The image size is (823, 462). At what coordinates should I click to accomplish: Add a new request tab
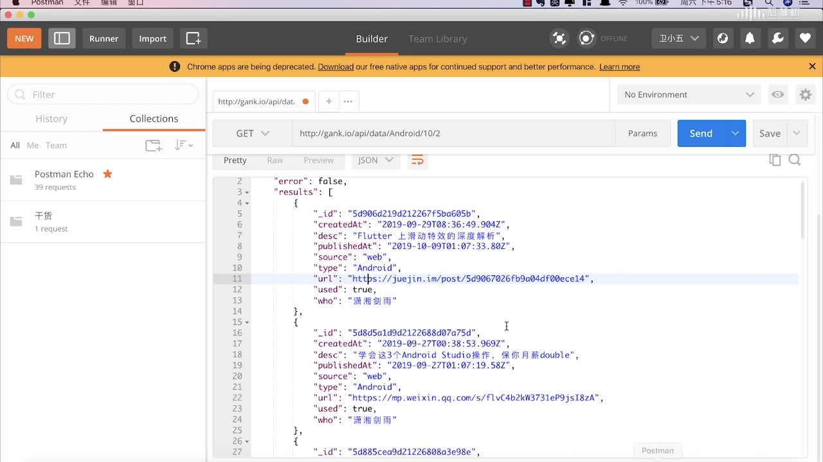(x=329, y=101)
